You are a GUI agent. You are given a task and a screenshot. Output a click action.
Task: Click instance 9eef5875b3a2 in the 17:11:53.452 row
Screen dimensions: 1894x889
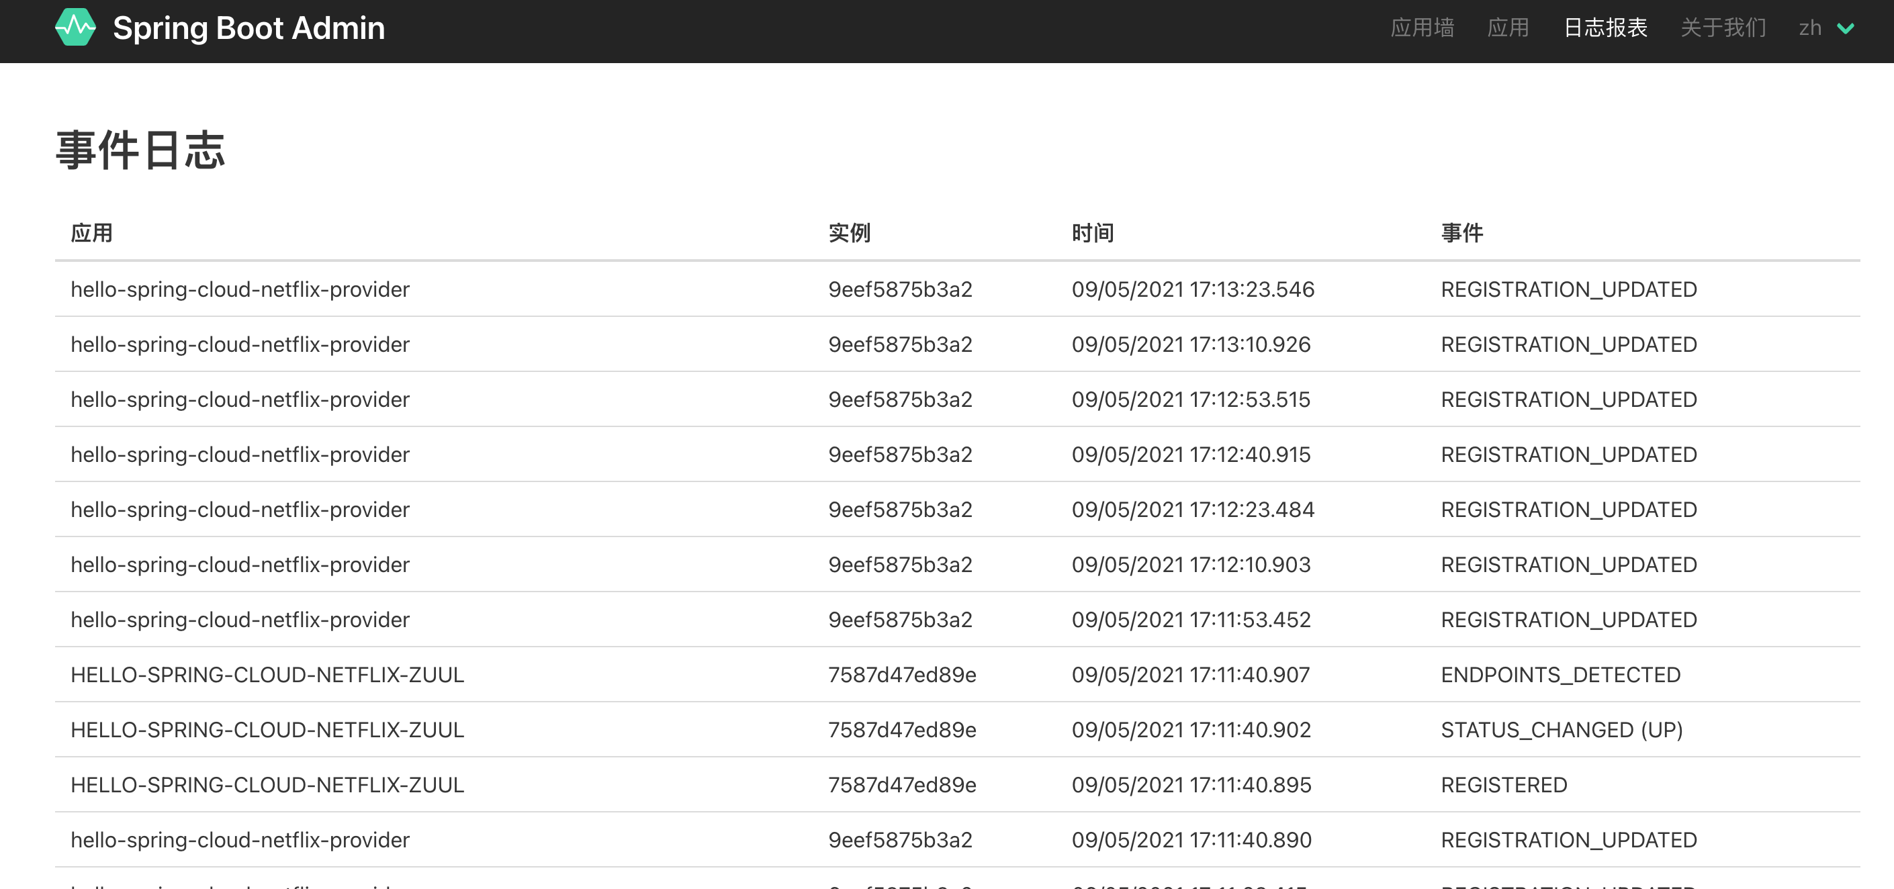900,620
